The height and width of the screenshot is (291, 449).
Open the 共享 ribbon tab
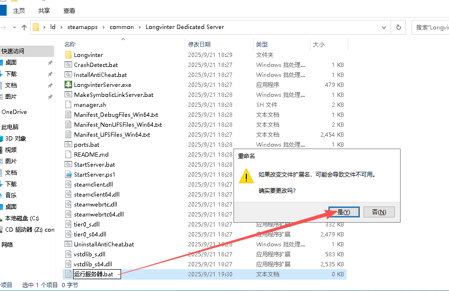pos(44,10)
